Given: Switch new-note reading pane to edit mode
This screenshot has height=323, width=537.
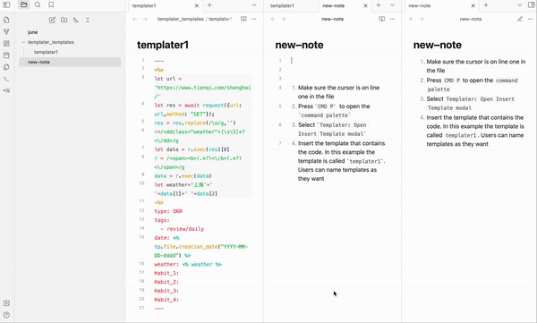Looking at the screenshot, I should [520, 19].
